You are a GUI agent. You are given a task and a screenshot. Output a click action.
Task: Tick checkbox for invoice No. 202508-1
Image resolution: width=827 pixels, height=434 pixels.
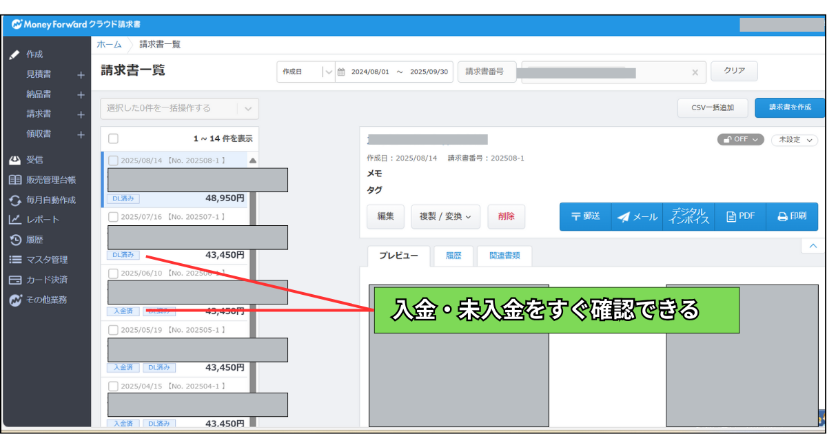pos(114,161)
